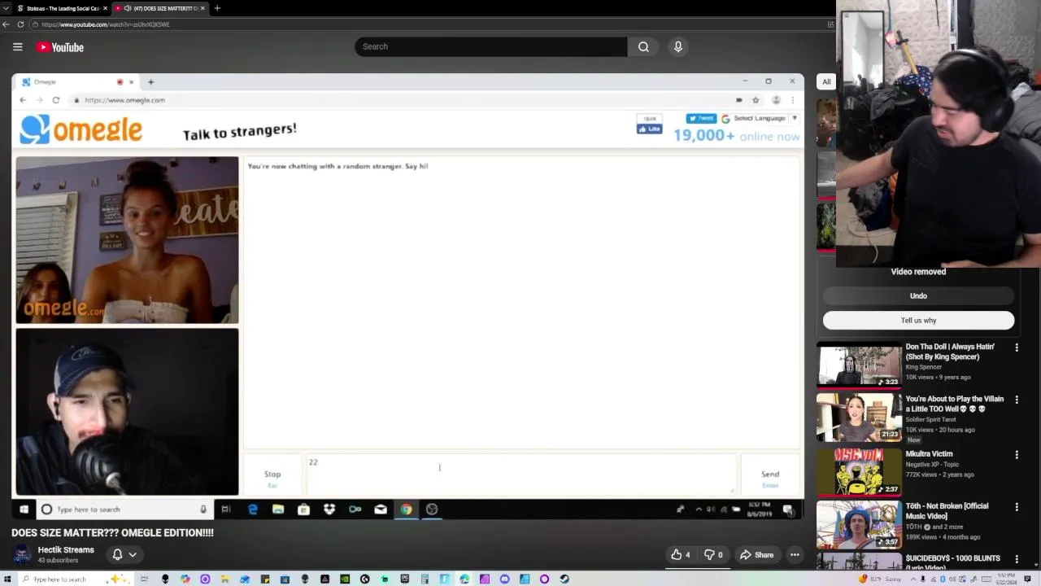Image resolution: width=1041 pixels, height=586 pixels.
Task: Open the Omegle browser three-dot menu
Action: pos(793,100)
